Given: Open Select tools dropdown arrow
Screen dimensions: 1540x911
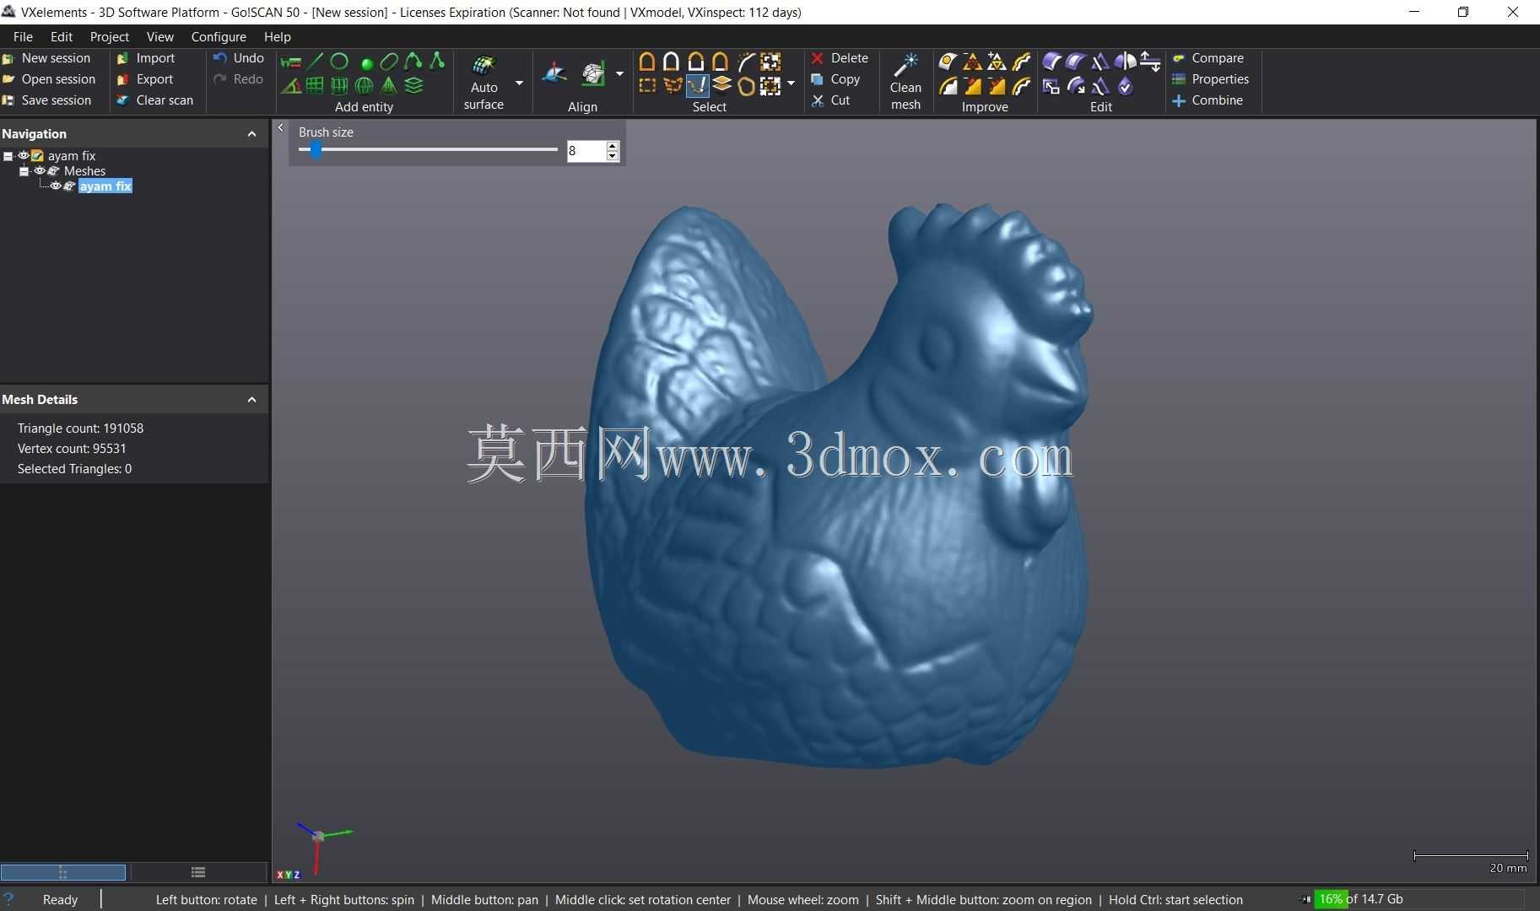Looking at the screenshot, I should pos(791,83).
